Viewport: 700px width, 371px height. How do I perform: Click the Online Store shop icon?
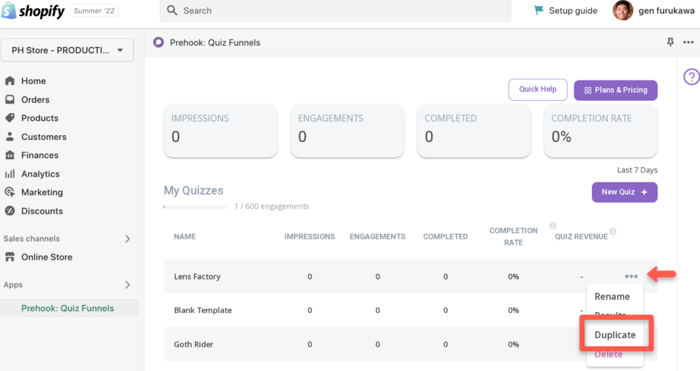pyautogui.click(x=10, y=256)
